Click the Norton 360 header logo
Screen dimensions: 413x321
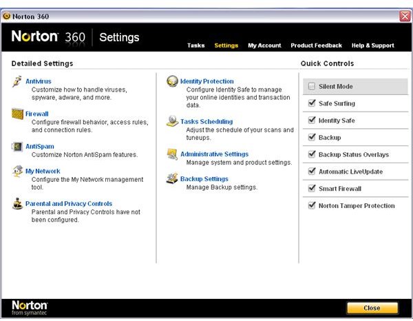pyautogui.click(x=48, y=37)
